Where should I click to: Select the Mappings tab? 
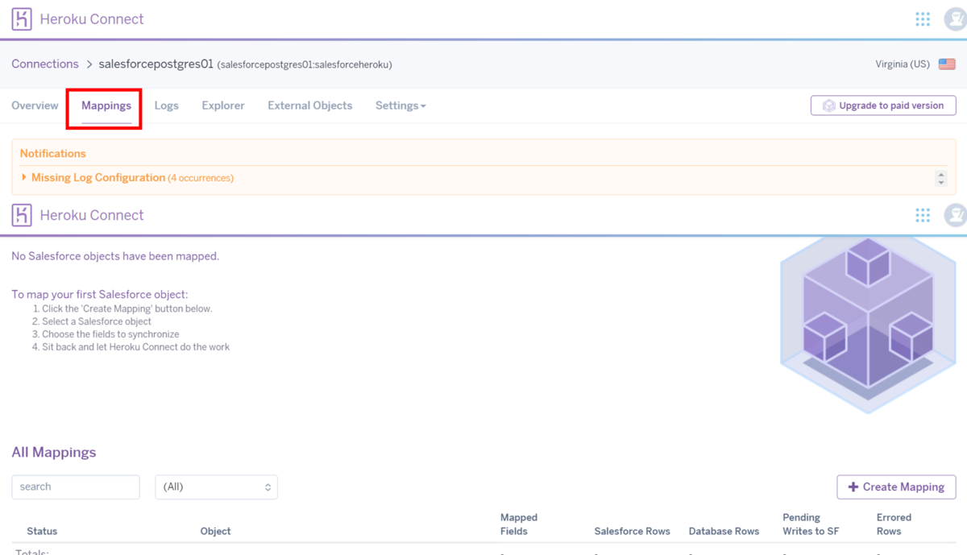(106, 106)
